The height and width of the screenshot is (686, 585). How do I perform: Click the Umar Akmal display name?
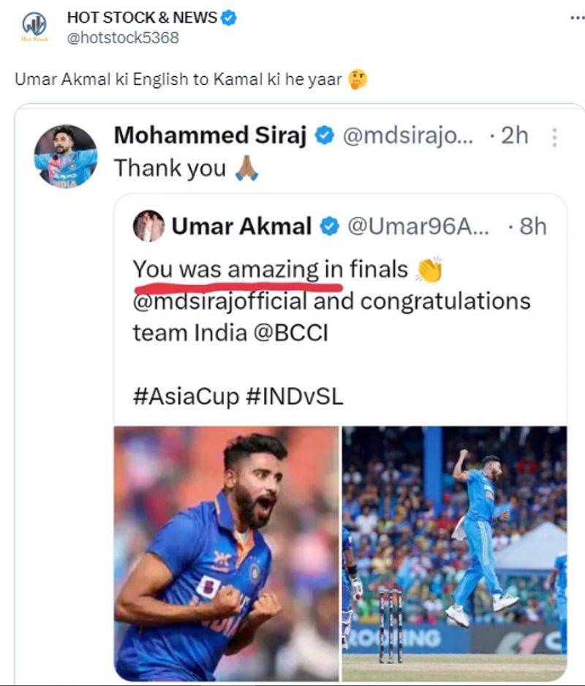241,227
